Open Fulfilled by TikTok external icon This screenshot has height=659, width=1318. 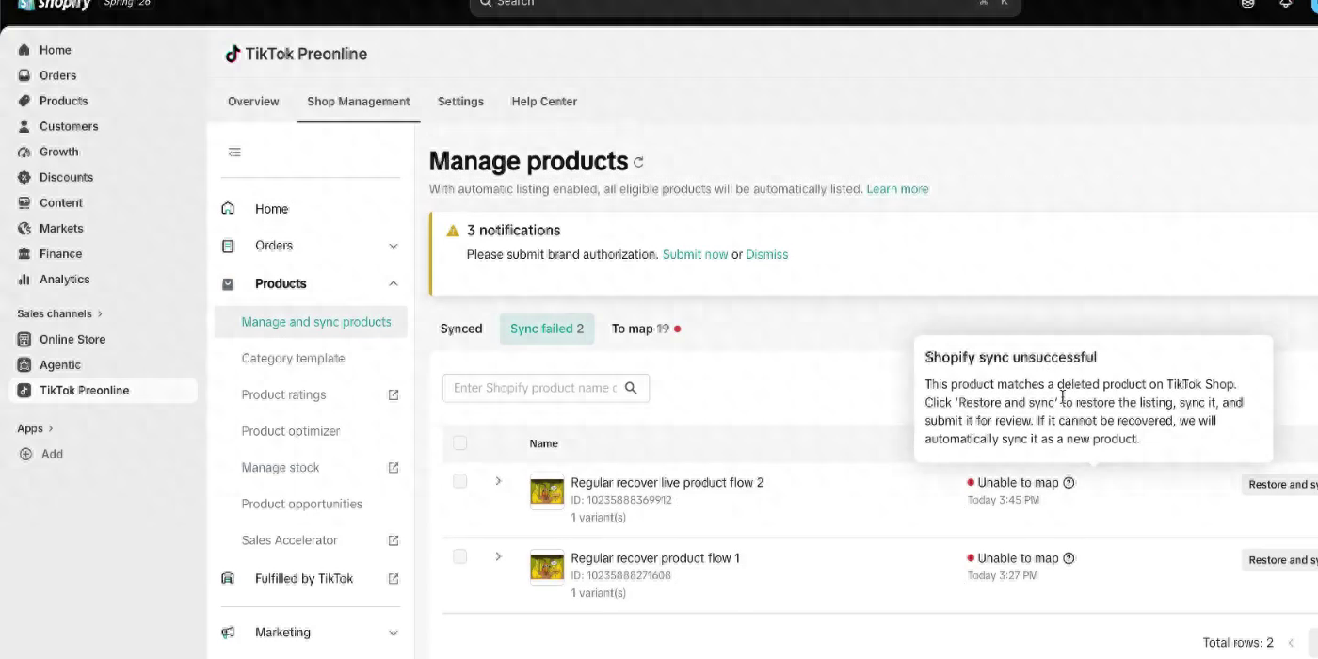tap(394, 578)
